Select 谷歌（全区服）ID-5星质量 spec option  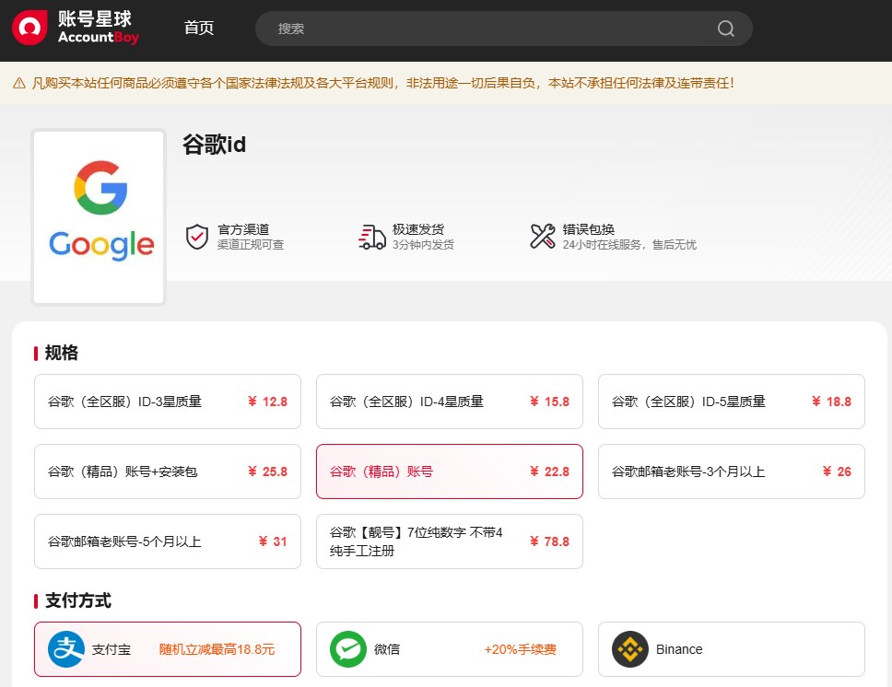pos(732,402)
